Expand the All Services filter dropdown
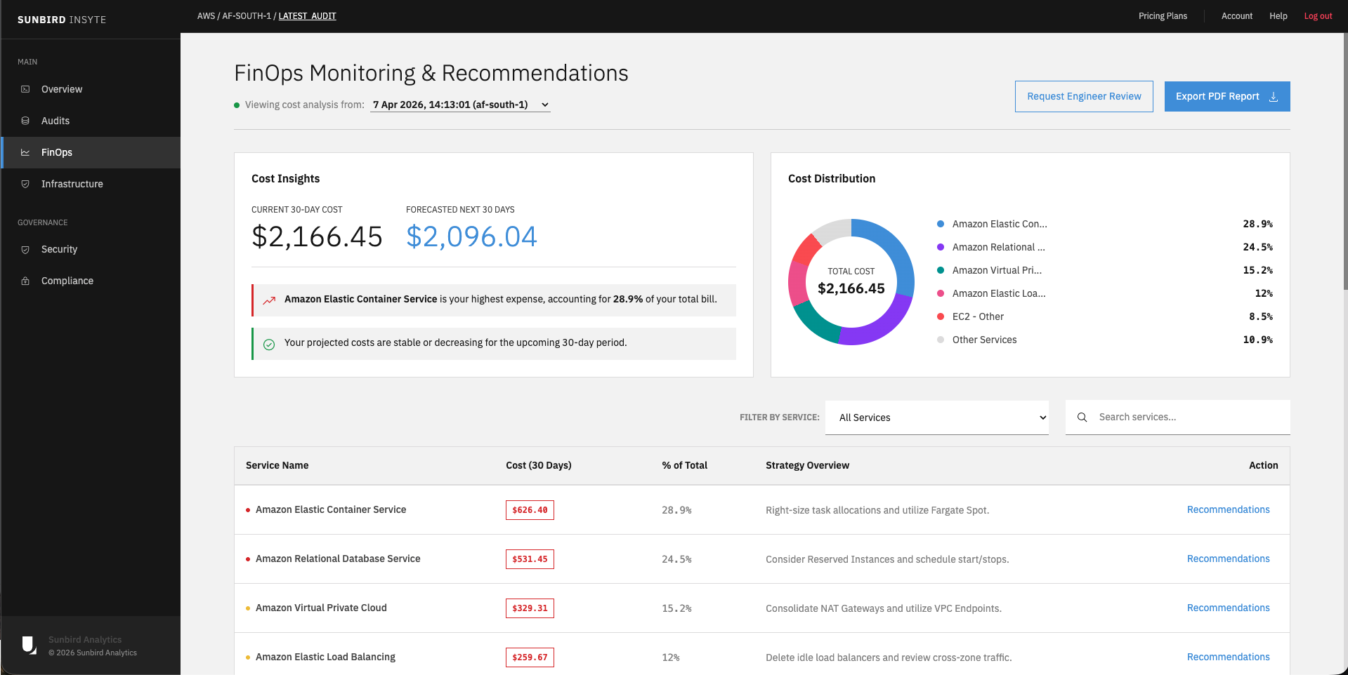 click(936, 417)
